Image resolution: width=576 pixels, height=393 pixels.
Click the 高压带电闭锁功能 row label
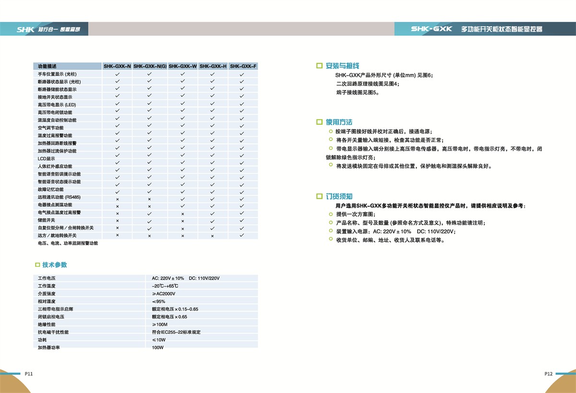coord(55,112)
